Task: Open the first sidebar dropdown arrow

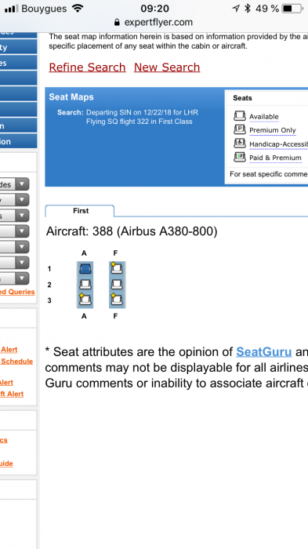Action: 22,184
